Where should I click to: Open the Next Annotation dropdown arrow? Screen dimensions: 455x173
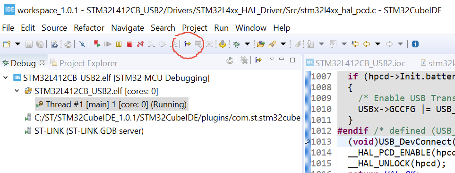(x=321, y=44)
